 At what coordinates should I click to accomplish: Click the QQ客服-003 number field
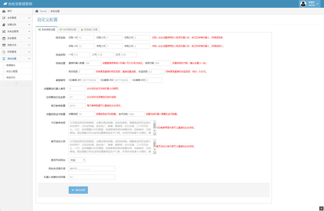tap(154, 80)
